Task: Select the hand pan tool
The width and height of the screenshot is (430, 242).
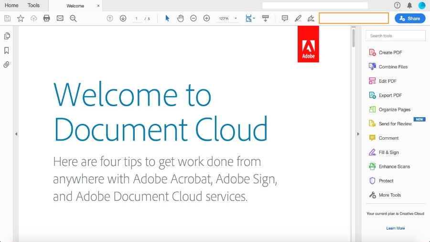Action: click(x=180, y=18)
